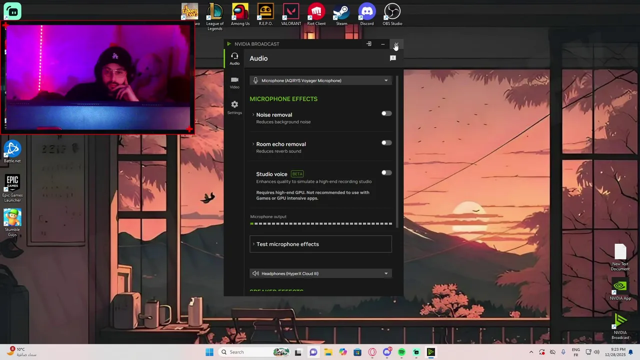Viewport: 640px width, 360px height.
Task: Click the Microphone output level meter
Action: [x=321, y=223]
